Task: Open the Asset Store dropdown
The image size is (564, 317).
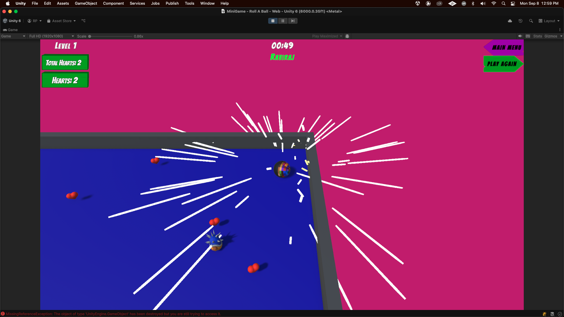Action: pyautogui.click(x=61, y=21)
